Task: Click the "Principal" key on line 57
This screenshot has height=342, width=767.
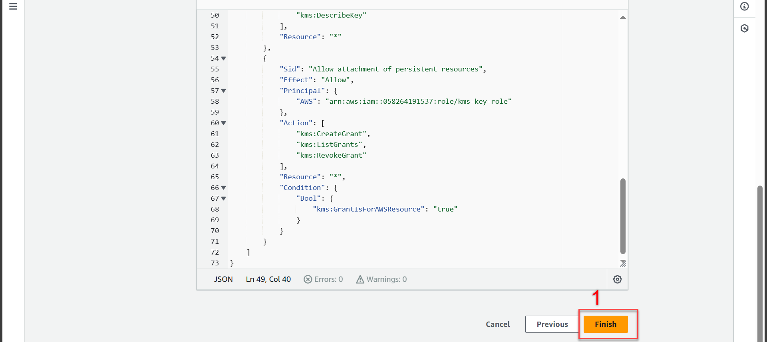Action: tap(302, 91)
